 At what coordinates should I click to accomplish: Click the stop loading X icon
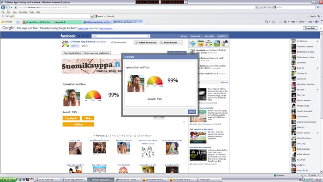click(x=269, y=7)
